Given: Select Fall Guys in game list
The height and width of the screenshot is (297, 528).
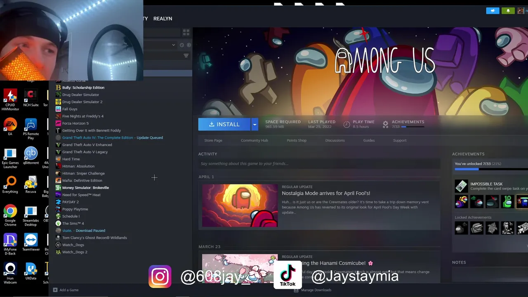Looking at the screenshot, I should (x=70, y=109).
